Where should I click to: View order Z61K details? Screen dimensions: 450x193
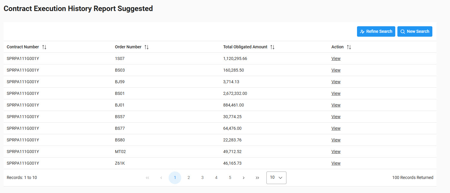click(336, 163)
